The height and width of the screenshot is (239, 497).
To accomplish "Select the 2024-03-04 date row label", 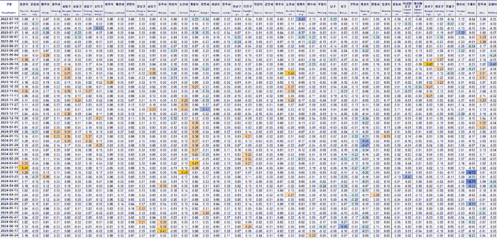I will [x=9, y=163].
